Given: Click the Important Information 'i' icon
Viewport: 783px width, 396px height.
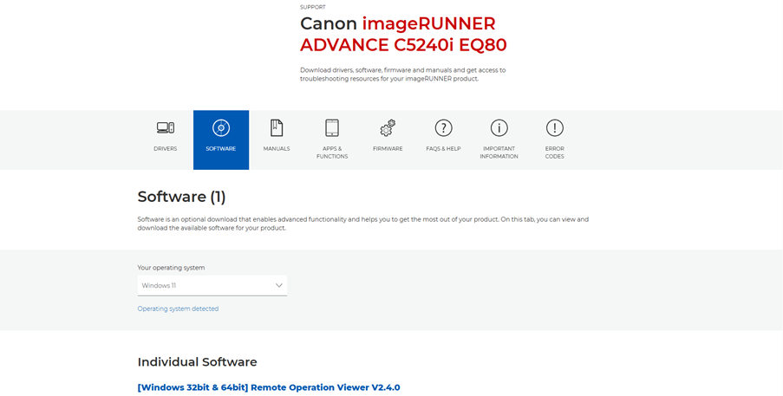Looking at the screenshot, I should click(499, 128).
